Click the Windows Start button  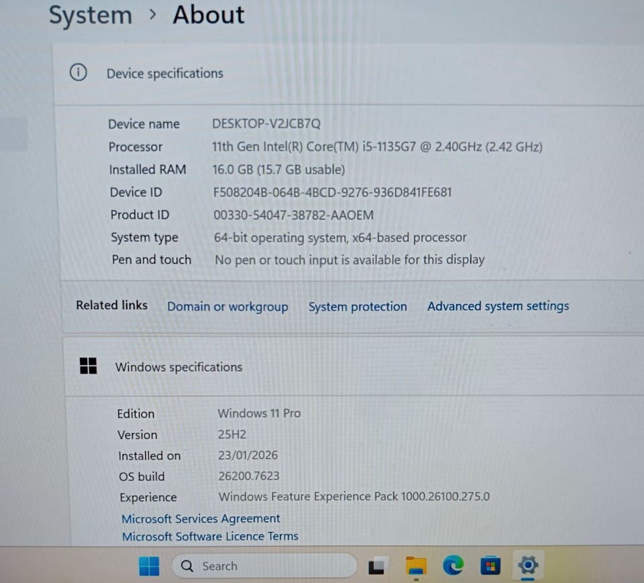coord(149,566)
